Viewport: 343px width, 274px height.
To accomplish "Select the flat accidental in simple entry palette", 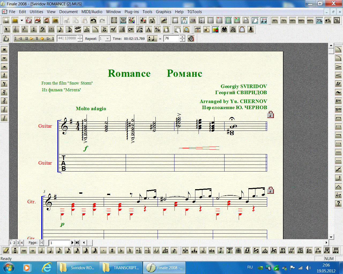I will pos(121,250).
